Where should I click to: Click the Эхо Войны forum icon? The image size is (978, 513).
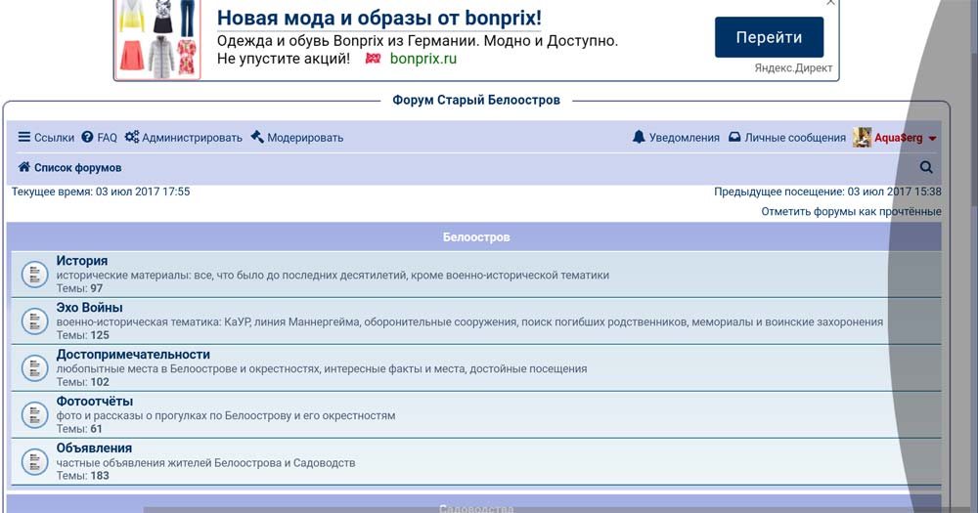click(x=34, y=321)
